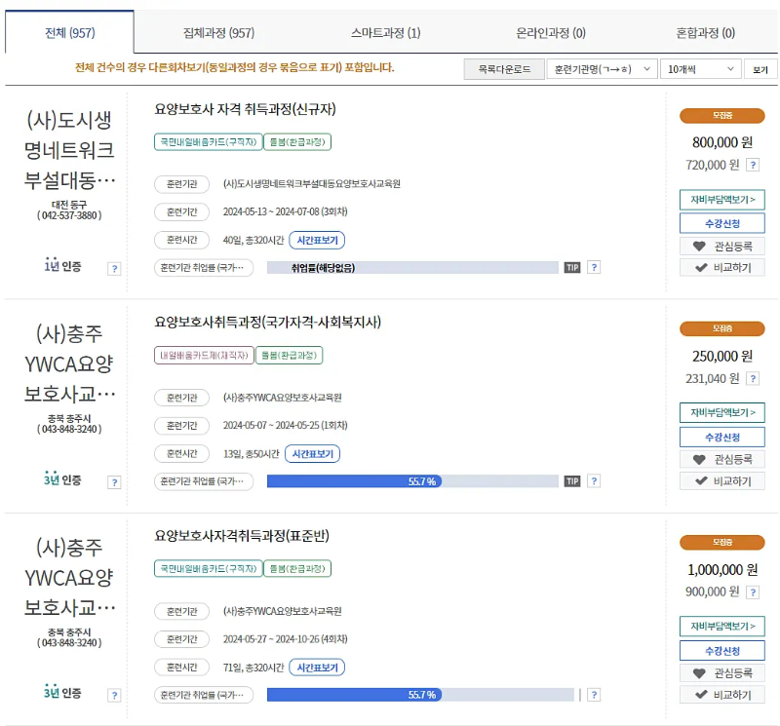Image resolution: width=780 pixels, height=726 pixels.
Task: Open 시간표보기 for the 71일 course
Action: pos(318,667)
